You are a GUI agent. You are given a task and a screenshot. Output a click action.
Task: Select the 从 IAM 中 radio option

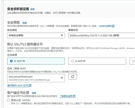[72, 61]
